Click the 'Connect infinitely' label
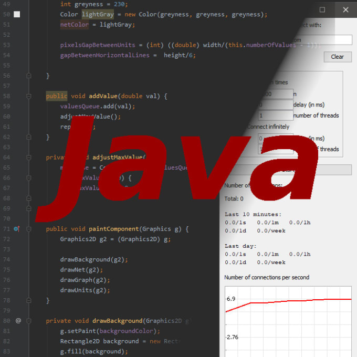This screenshot has height=357, width=357. pyautogui.click(x=268, y=127)
